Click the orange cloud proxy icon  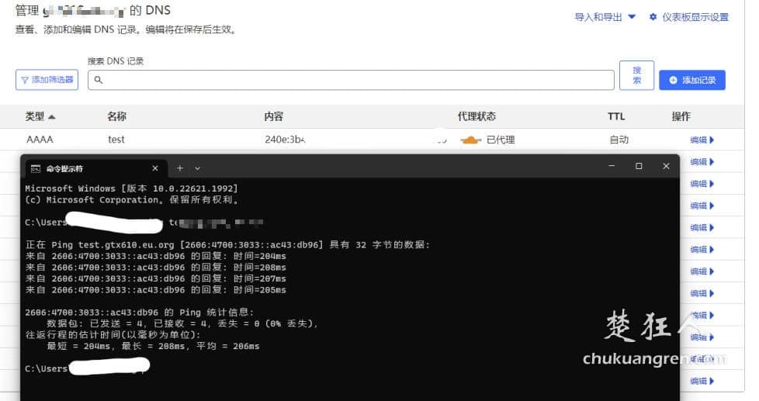pyautogui.click(x=470, y=140)
